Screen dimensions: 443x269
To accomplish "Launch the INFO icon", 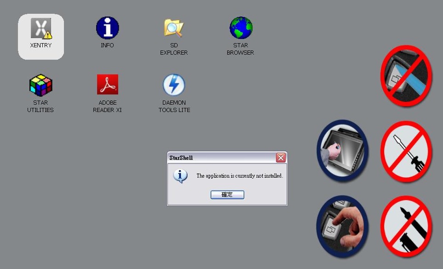I will [x=107, y=28].
